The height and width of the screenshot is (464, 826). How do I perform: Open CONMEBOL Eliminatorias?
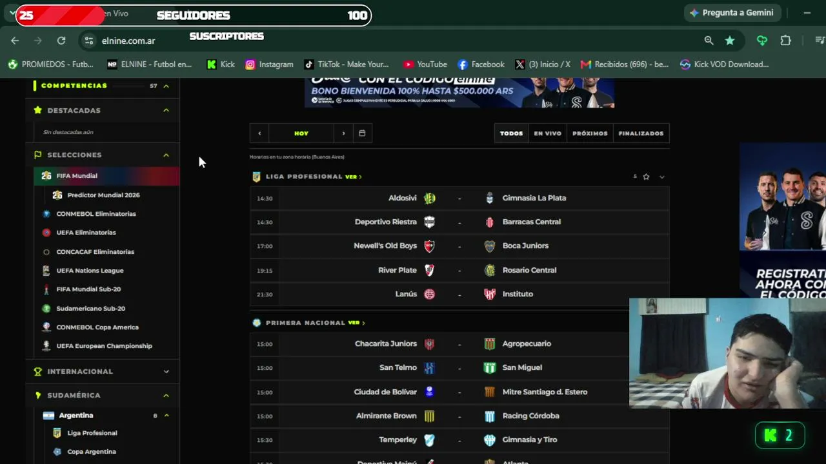click(96, 214)
